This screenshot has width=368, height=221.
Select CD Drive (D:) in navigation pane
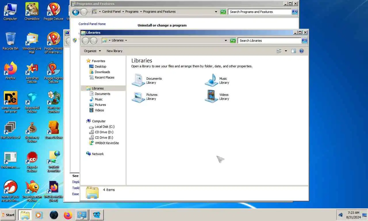pyautogui.click(x=104, y=132)
